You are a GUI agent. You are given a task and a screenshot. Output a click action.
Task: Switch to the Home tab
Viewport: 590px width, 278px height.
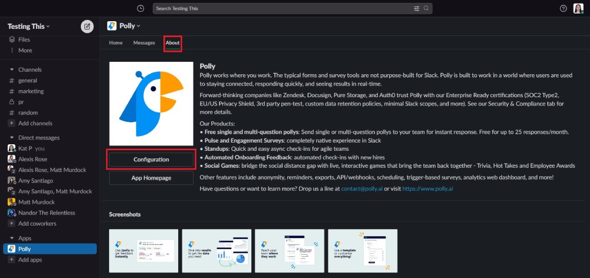pos(116,43)
